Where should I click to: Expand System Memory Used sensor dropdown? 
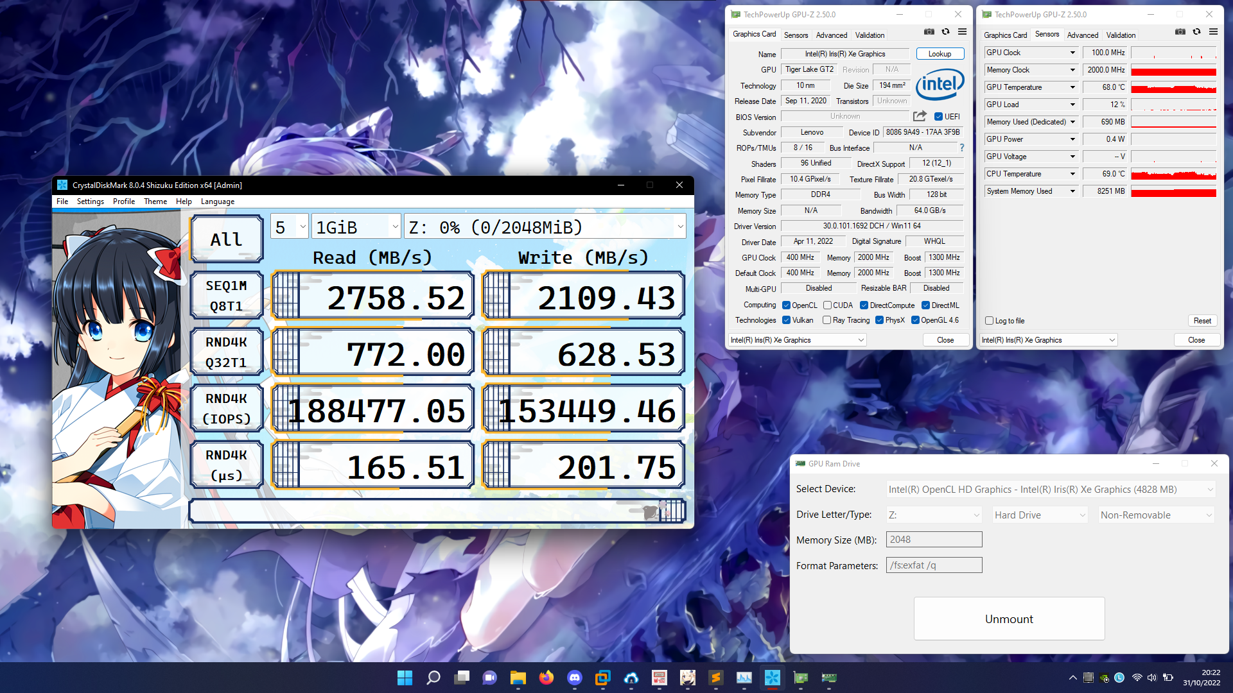coord(1072,191)
